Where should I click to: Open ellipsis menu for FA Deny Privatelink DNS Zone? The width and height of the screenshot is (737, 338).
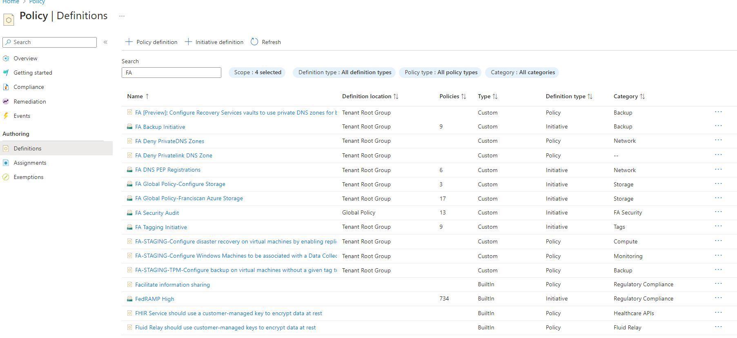click(x=718, y=155)
